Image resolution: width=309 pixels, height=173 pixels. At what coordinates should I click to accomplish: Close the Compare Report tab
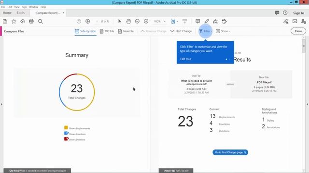tap(63, 13)
